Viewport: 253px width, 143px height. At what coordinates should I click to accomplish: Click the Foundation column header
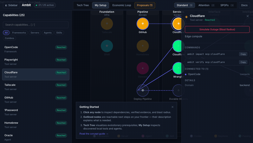pyautogui.click(x=107, y=13)
